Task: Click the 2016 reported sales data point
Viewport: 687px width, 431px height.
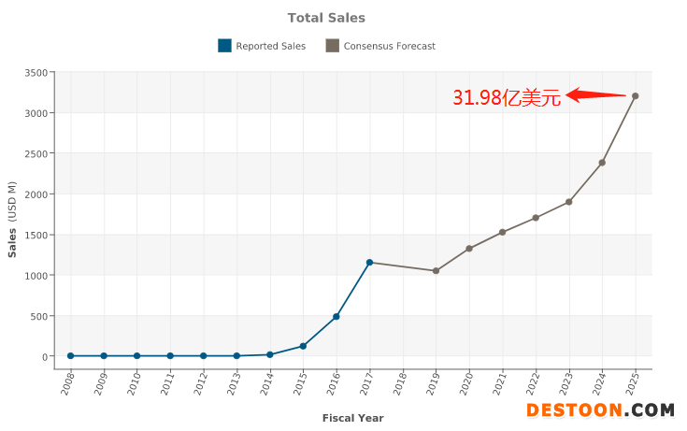Action: tap(336, 317)
